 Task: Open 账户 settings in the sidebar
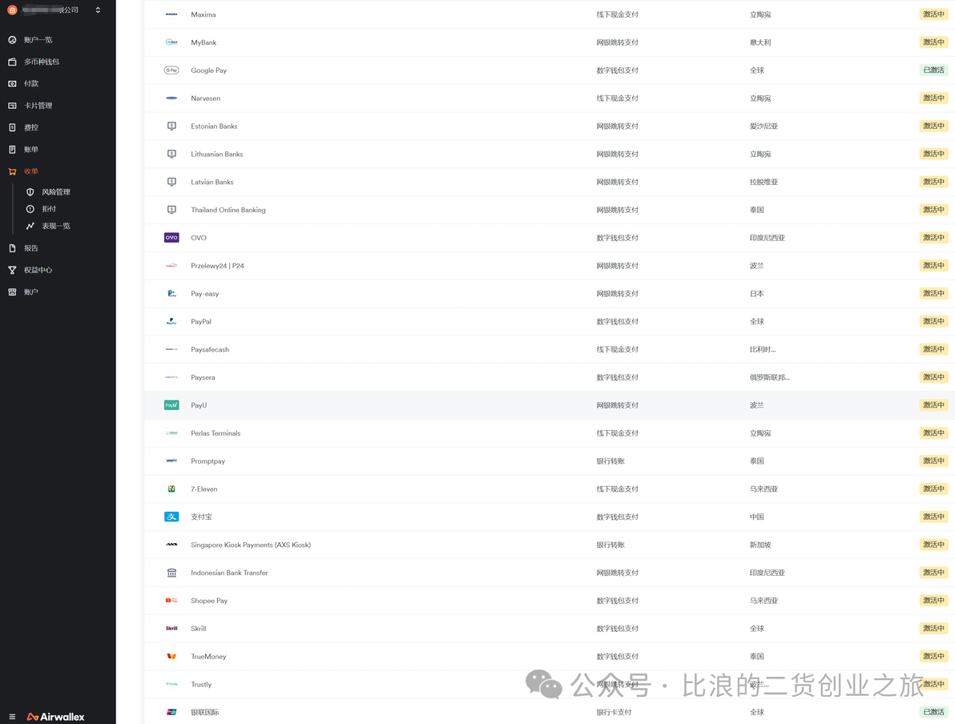(x=31, y=292)
